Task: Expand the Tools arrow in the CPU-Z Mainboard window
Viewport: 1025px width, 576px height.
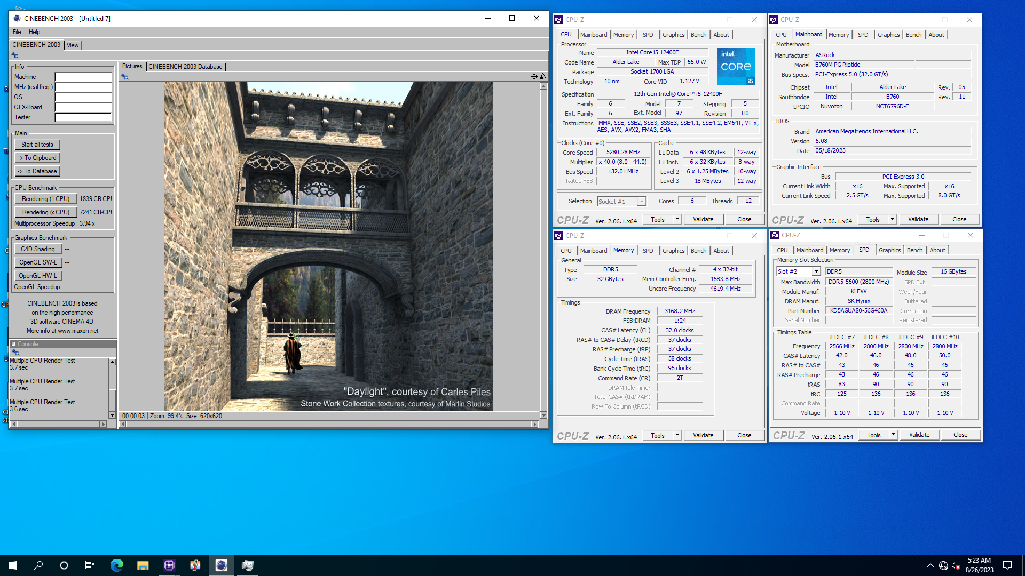Action: pos(892,219)
